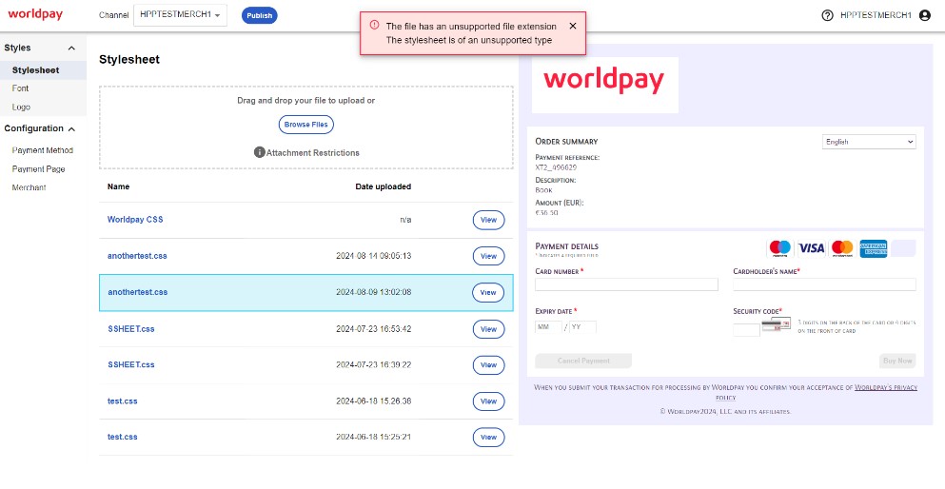The image size is (945, 489).
Task: Collapse the Styles section
Action: tap(71, 48)
